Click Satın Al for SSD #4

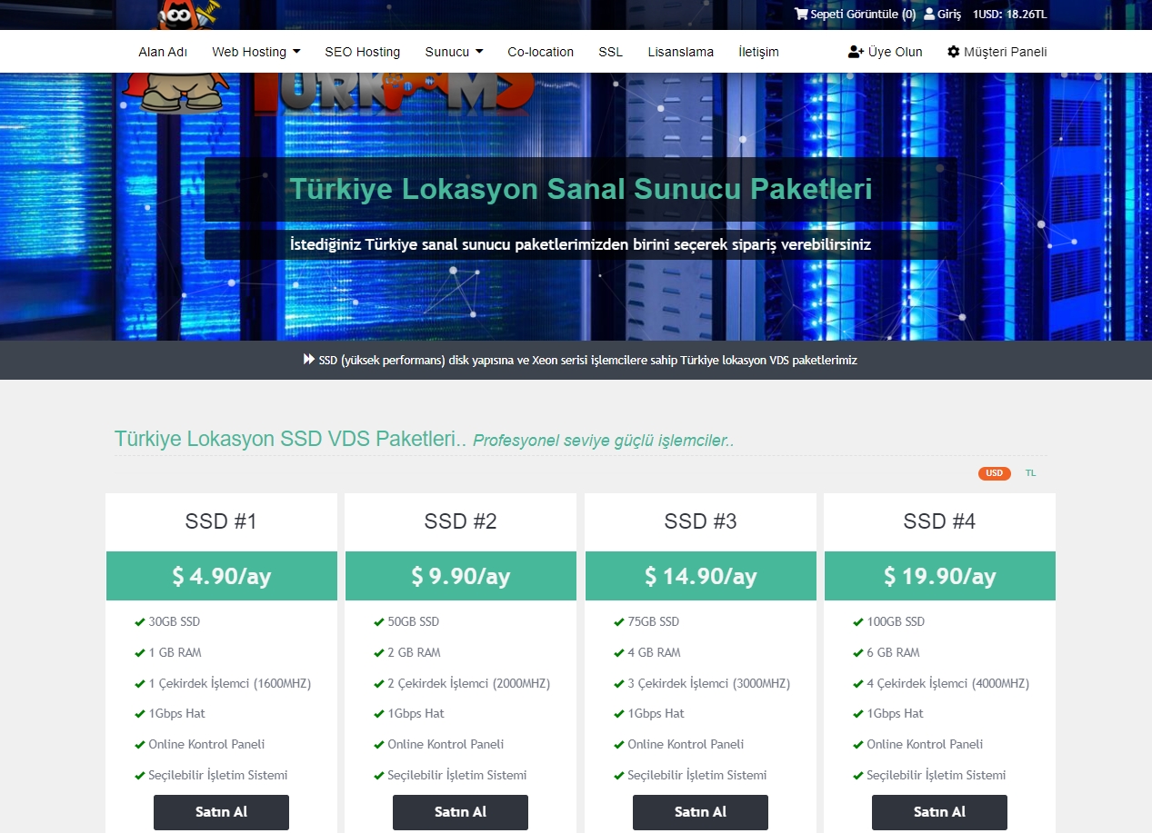click(x=939, y=812)
